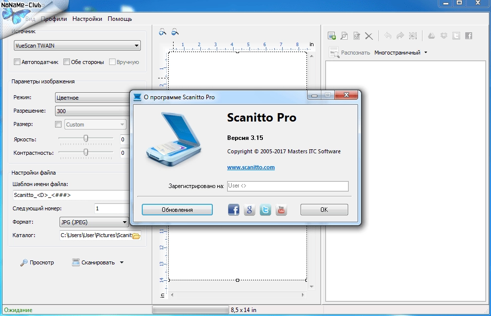Image resolution: width=491 pixels, height=316 pixels.
Task: Click the 8,5 x 14 in status text
Action: coord(244,310)
